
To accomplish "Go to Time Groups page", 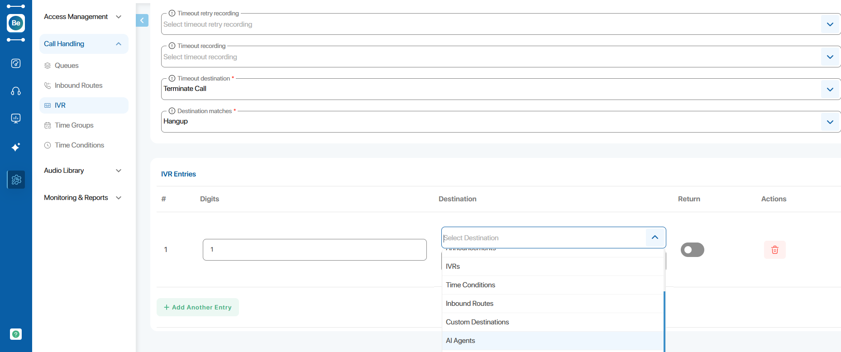I will (x=74, y=125).
